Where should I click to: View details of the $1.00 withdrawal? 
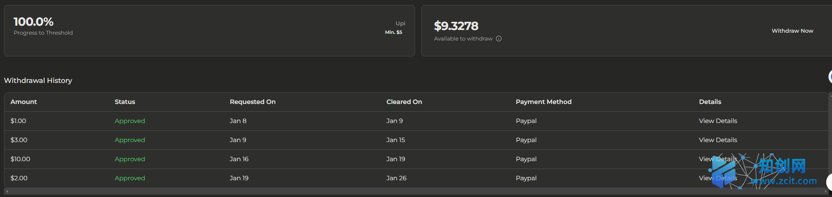point(718,121)
